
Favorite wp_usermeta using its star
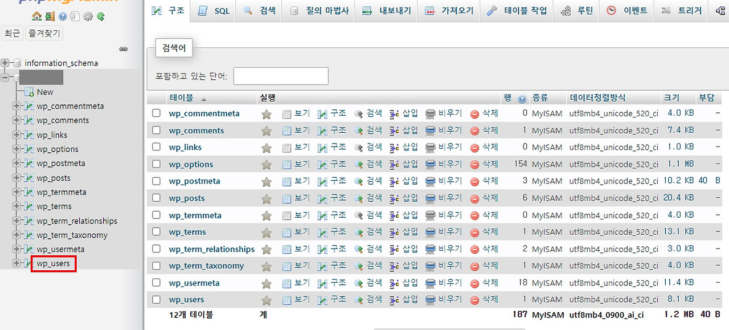pyautogui.click(x=266, y=283)
